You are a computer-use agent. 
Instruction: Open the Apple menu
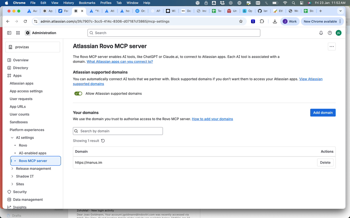(x=6, y=3)
